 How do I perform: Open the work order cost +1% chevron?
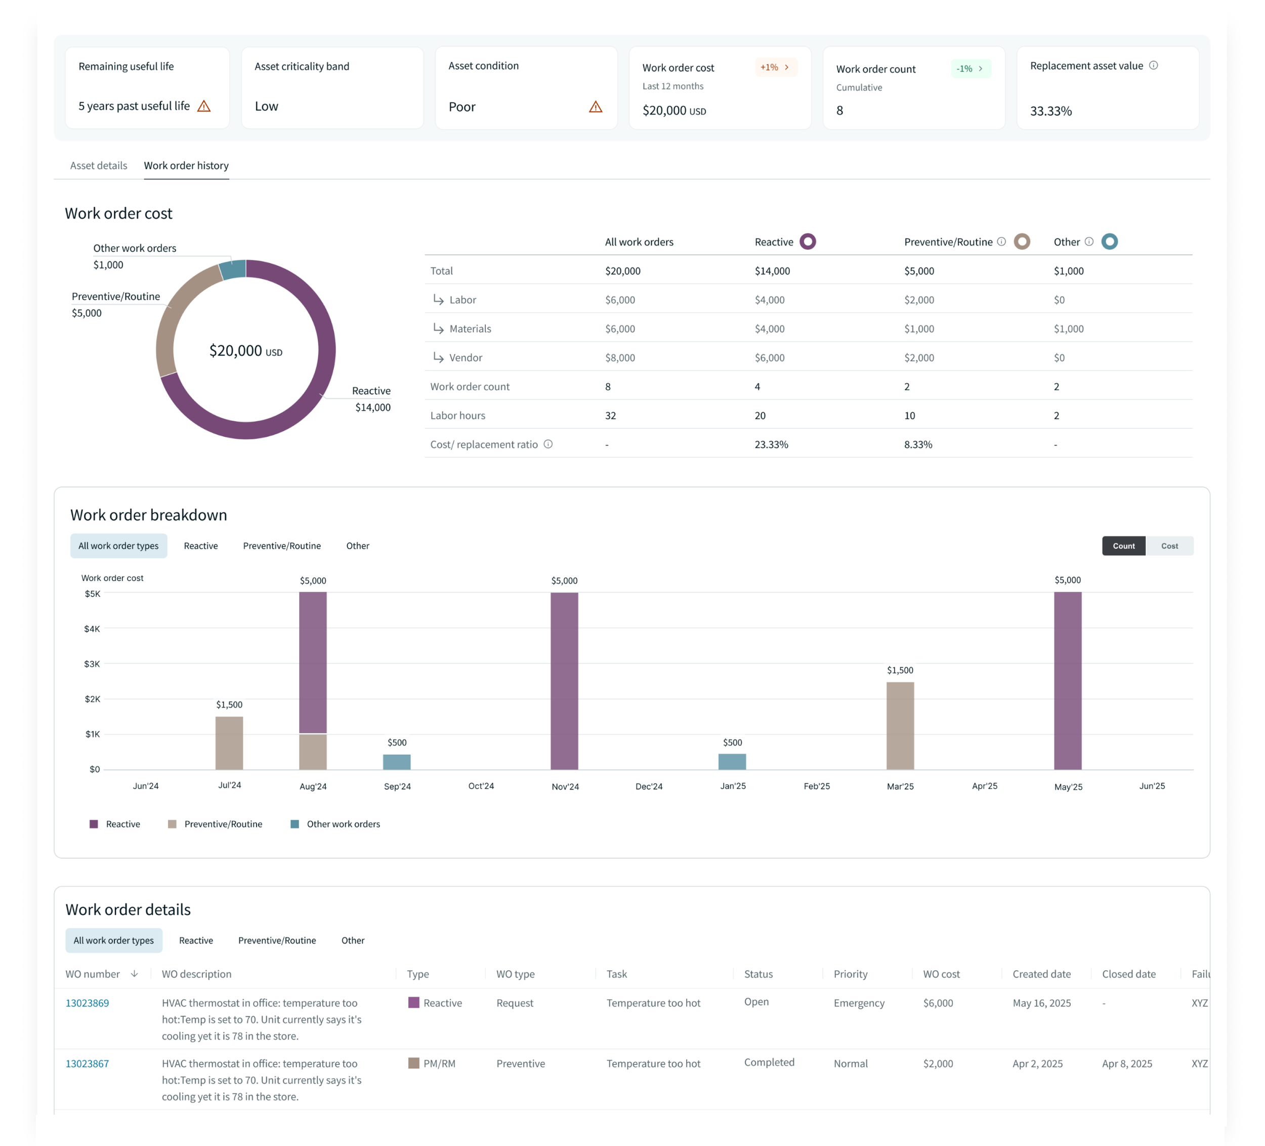point(786,67)
